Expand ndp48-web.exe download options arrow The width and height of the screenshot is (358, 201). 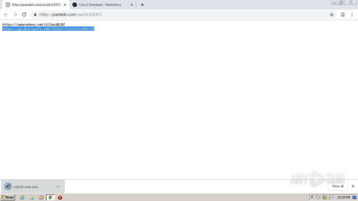click(58, 187)
